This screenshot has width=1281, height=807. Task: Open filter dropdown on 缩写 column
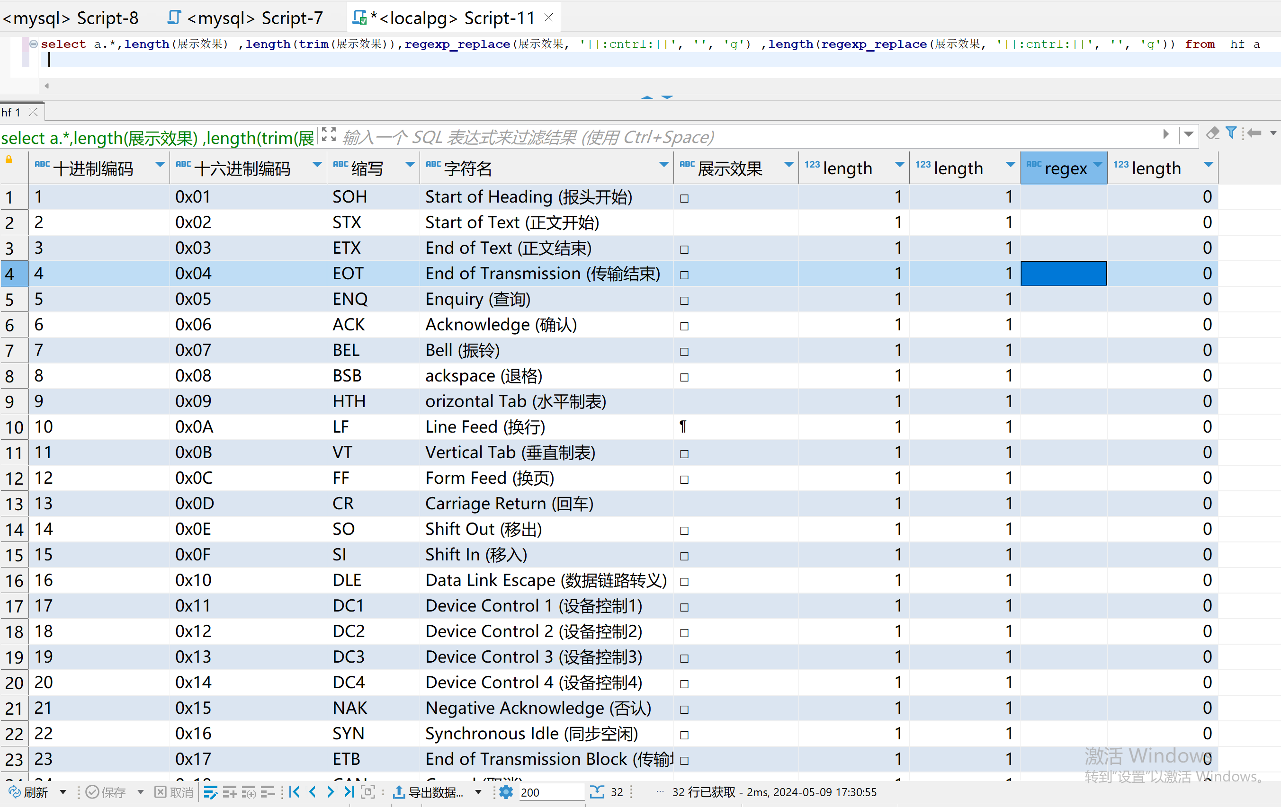click(410, 165)
